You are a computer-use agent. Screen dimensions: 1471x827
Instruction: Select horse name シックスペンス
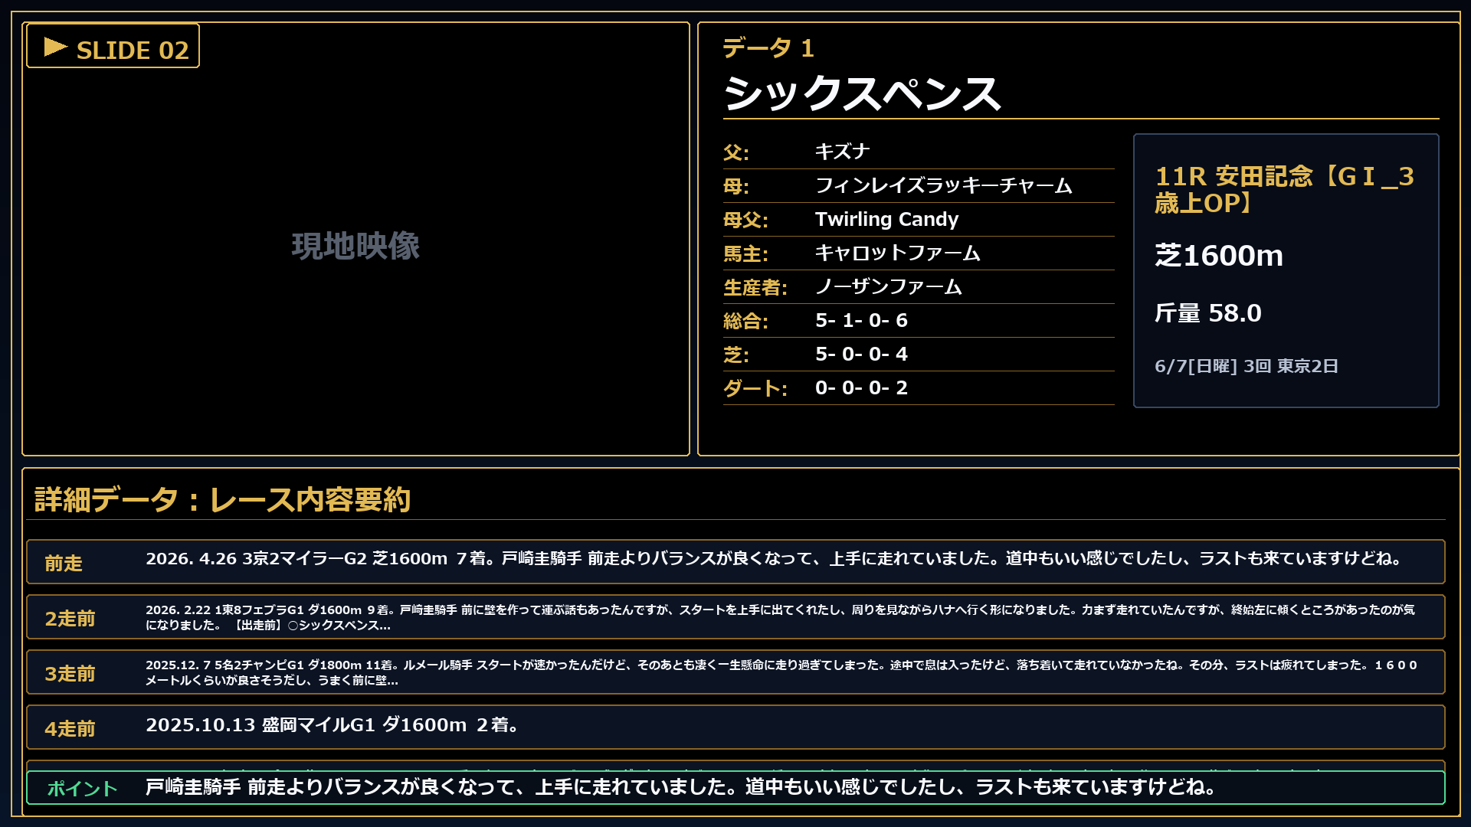tap(862, 93)
